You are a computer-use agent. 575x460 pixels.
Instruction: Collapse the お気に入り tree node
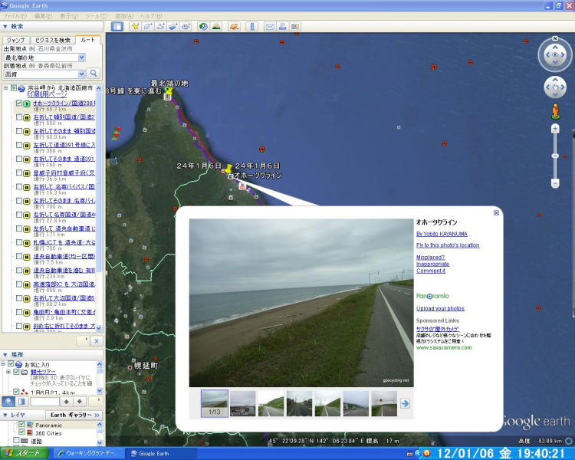point(3,364)
